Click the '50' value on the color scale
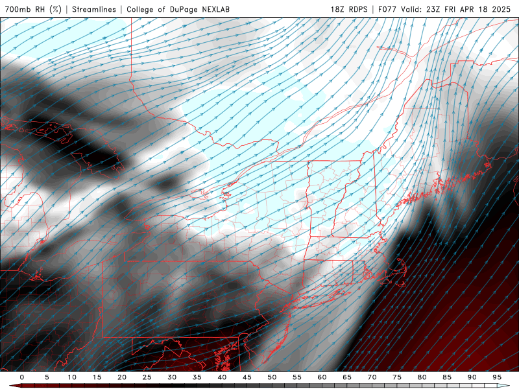519x389 pixels. coord(272,377)
